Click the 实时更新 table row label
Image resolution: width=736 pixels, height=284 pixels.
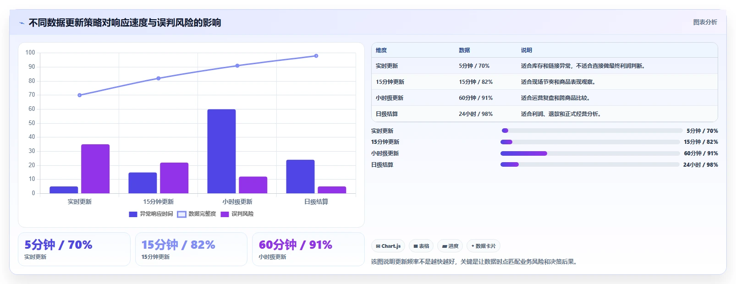(x=387, y=66)
